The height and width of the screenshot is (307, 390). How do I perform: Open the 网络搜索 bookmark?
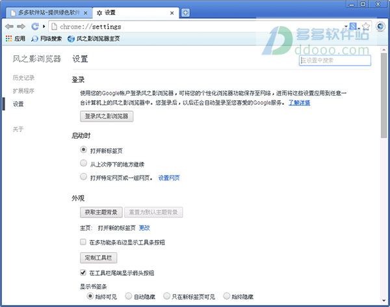click(x=47, y=38)
